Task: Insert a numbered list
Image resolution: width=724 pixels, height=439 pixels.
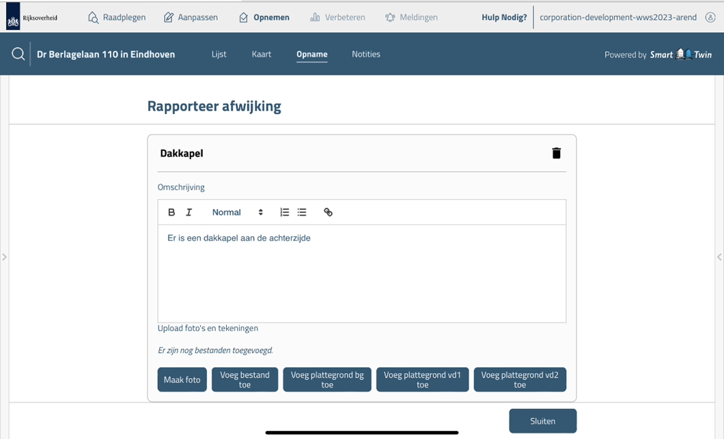Action: pos(284,212)
